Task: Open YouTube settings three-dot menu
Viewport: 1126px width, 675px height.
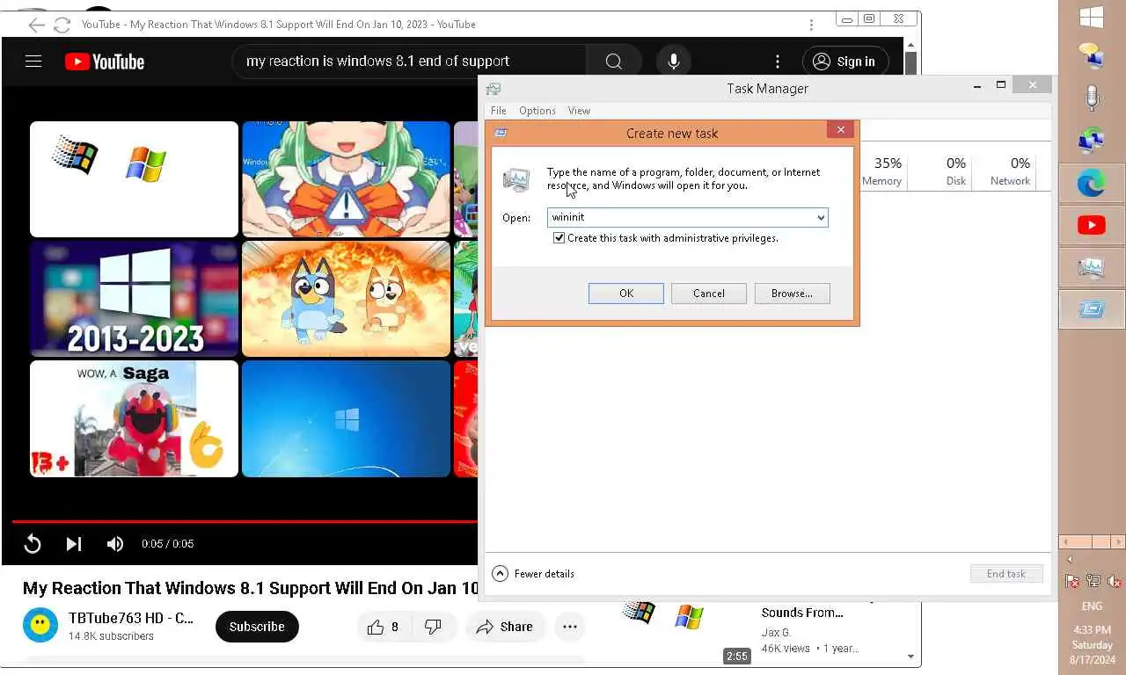Action: (x=777, y=62)
